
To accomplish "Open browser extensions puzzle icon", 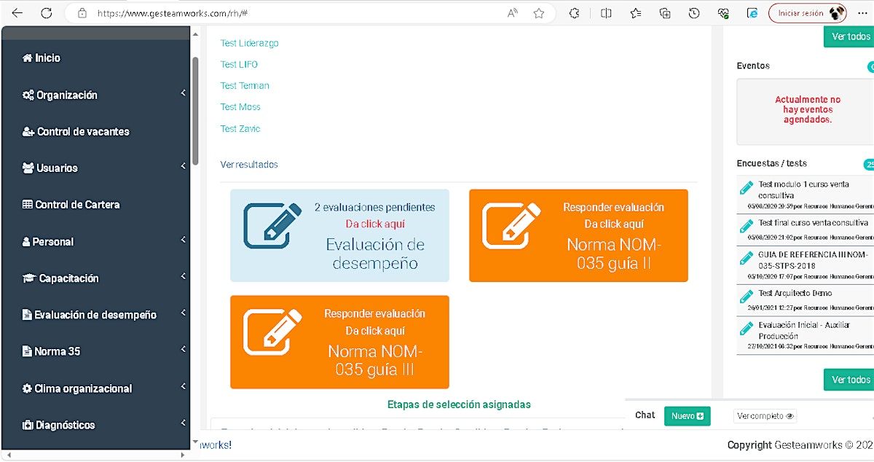I will pyautogui.click(x=574, y=13).
